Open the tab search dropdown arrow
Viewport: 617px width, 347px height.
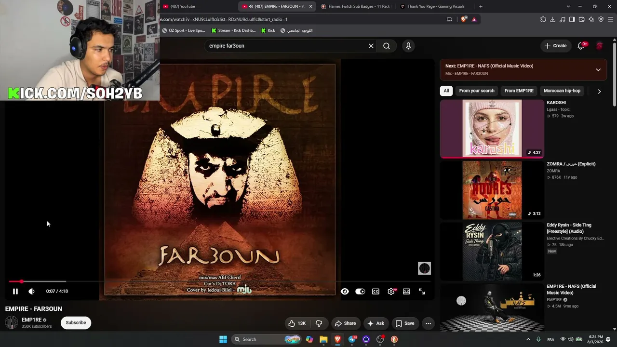568,6
